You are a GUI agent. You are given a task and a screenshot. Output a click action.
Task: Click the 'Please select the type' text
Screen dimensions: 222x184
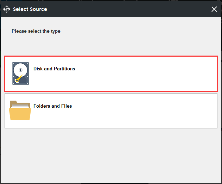click(x=36, y=31)
